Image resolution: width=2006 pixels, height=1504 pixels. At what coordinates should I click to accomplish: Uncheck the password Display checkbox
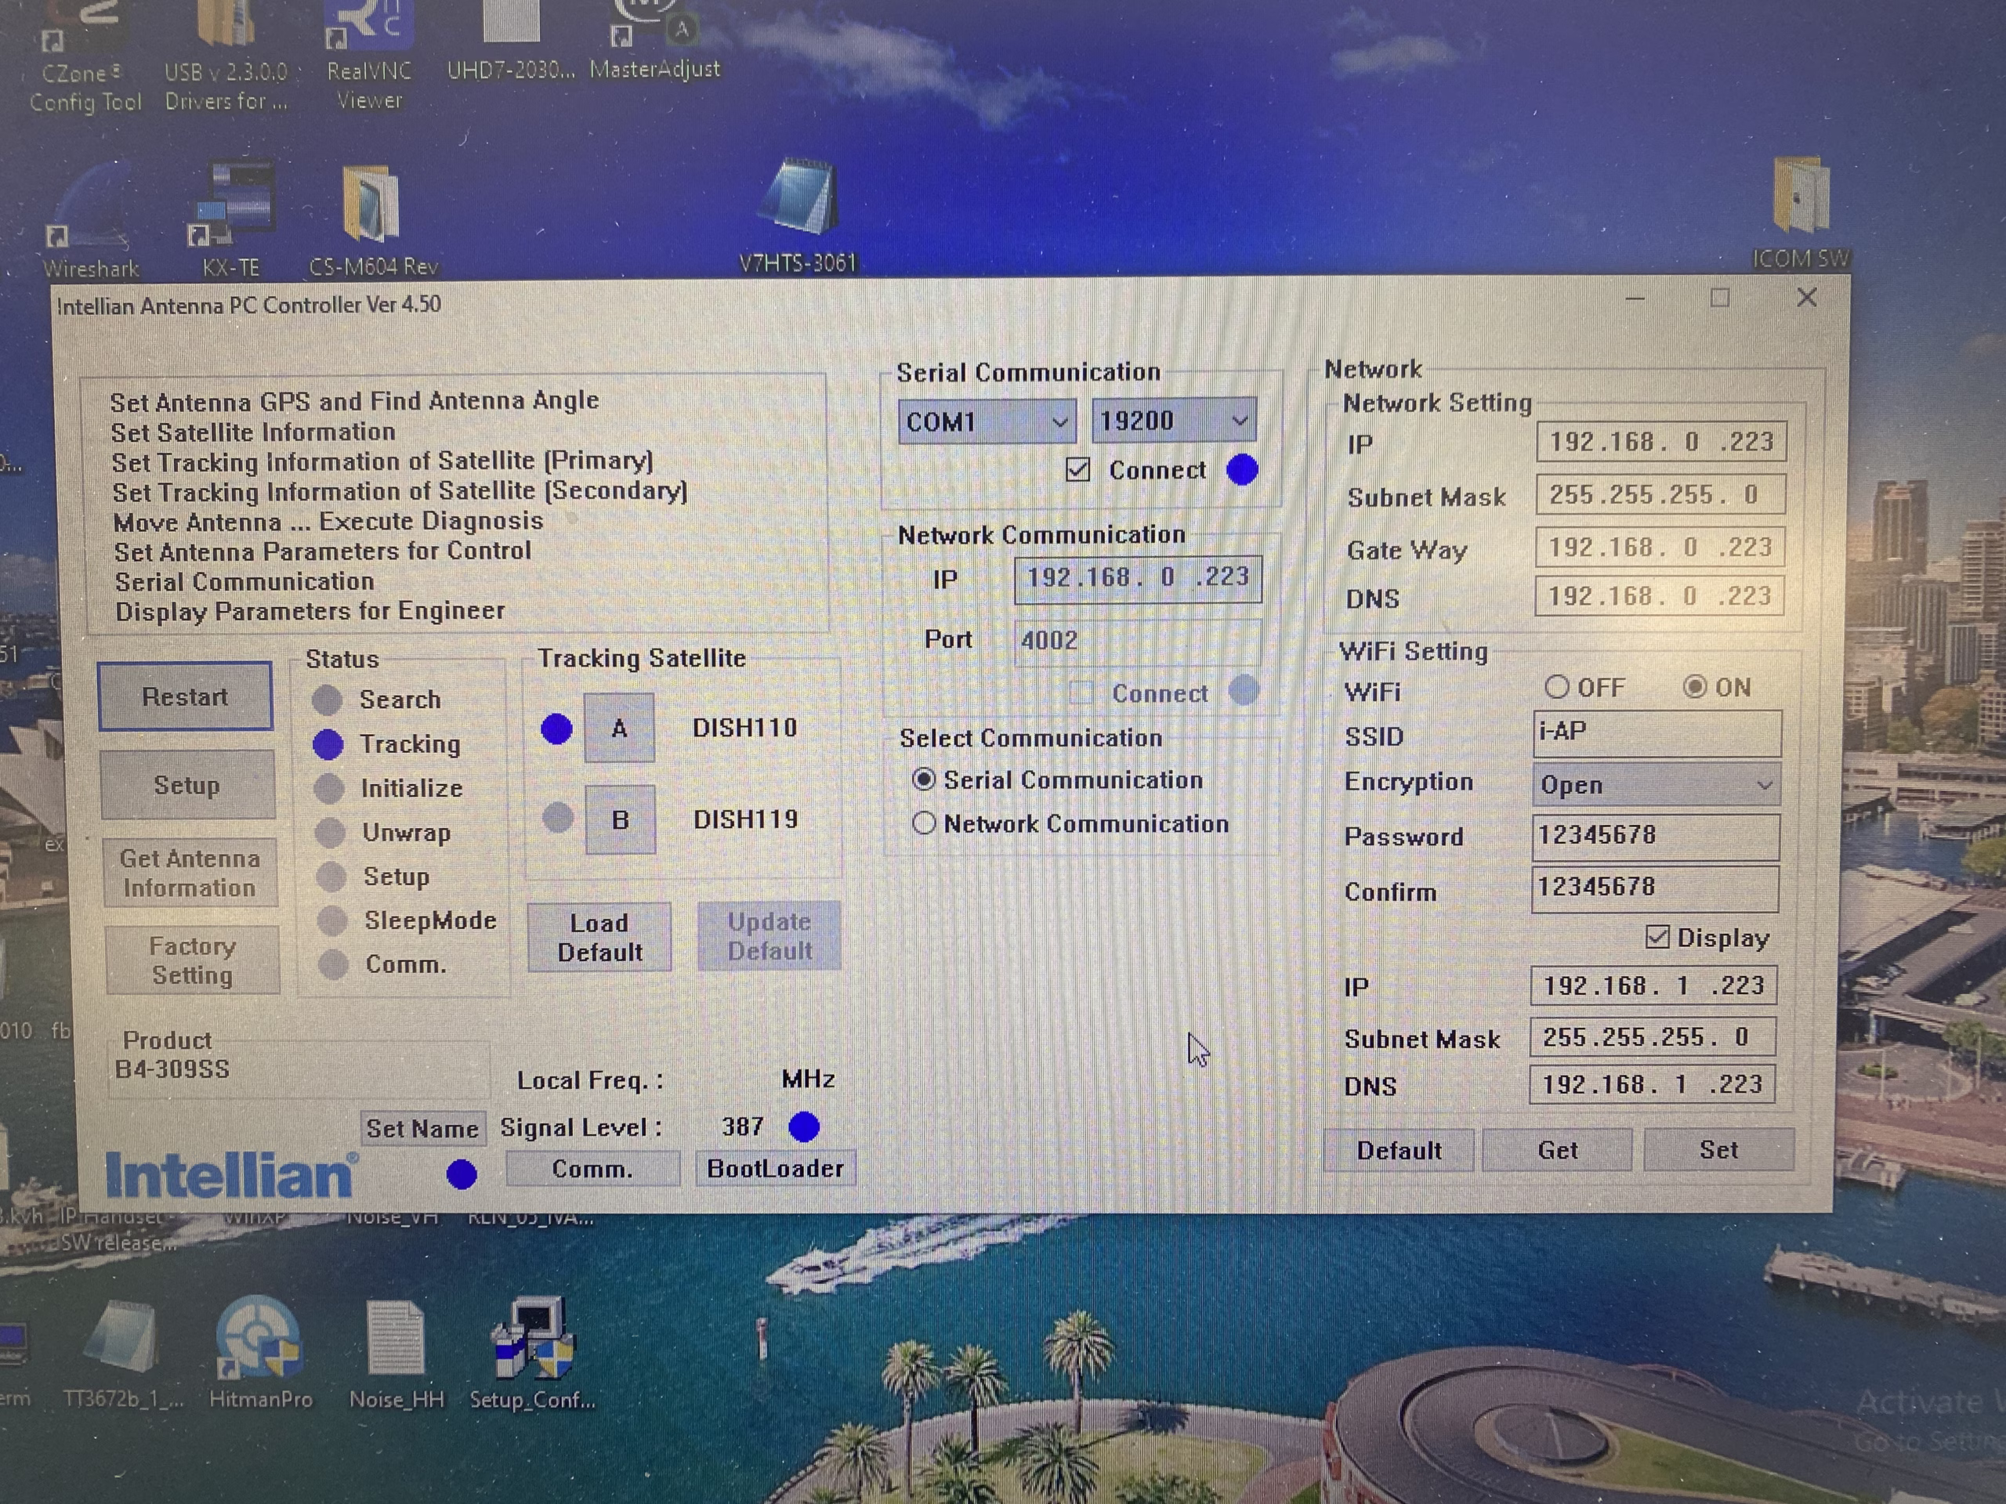click(1657, 937)
